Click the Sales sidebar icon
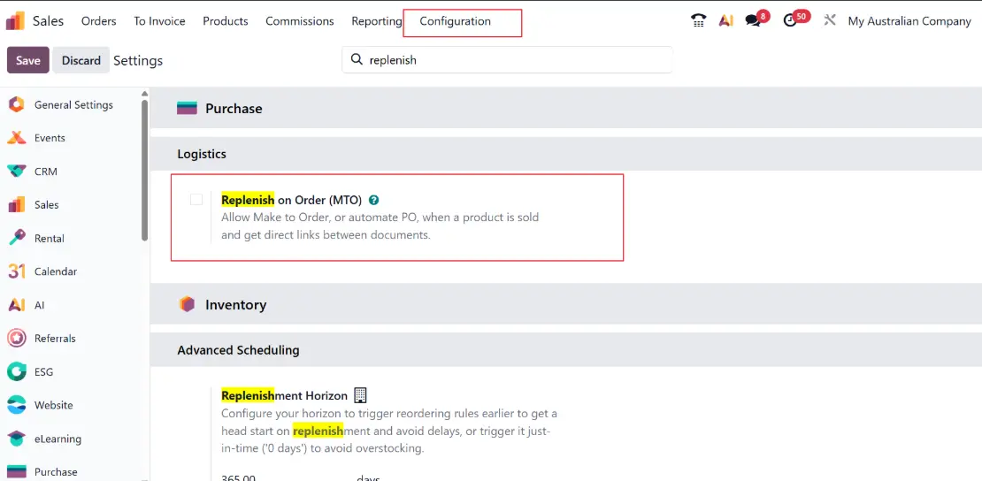 (16, 205)
